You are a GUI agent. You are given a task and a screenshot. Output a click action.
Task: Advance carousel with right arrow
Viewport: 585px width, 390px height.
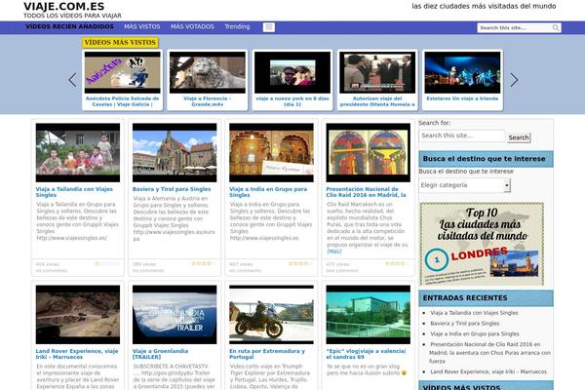pos(514,80)
